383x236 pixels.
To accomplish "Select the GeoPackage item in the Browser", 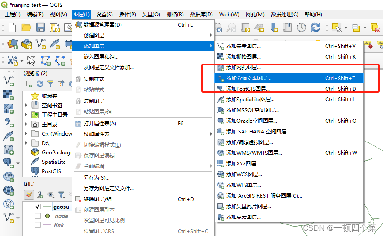I will [57, 152].
